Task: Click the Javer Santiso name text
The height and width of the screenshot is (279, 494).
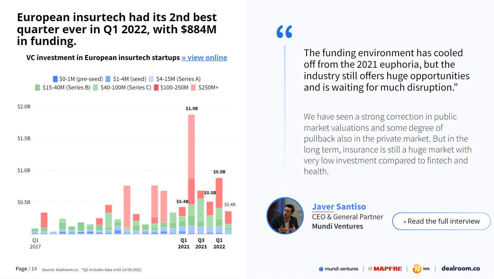Action: tap(339, 207)
